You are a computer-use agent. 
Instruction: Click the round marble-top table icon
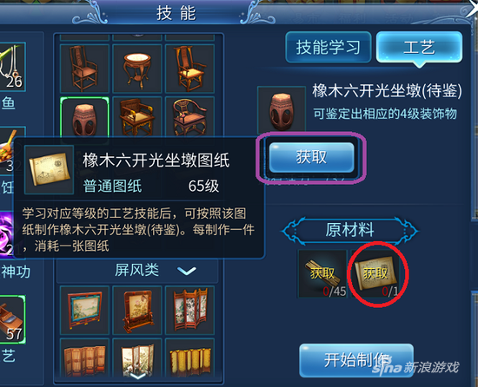pyautogui.click(x=137, y=69)
